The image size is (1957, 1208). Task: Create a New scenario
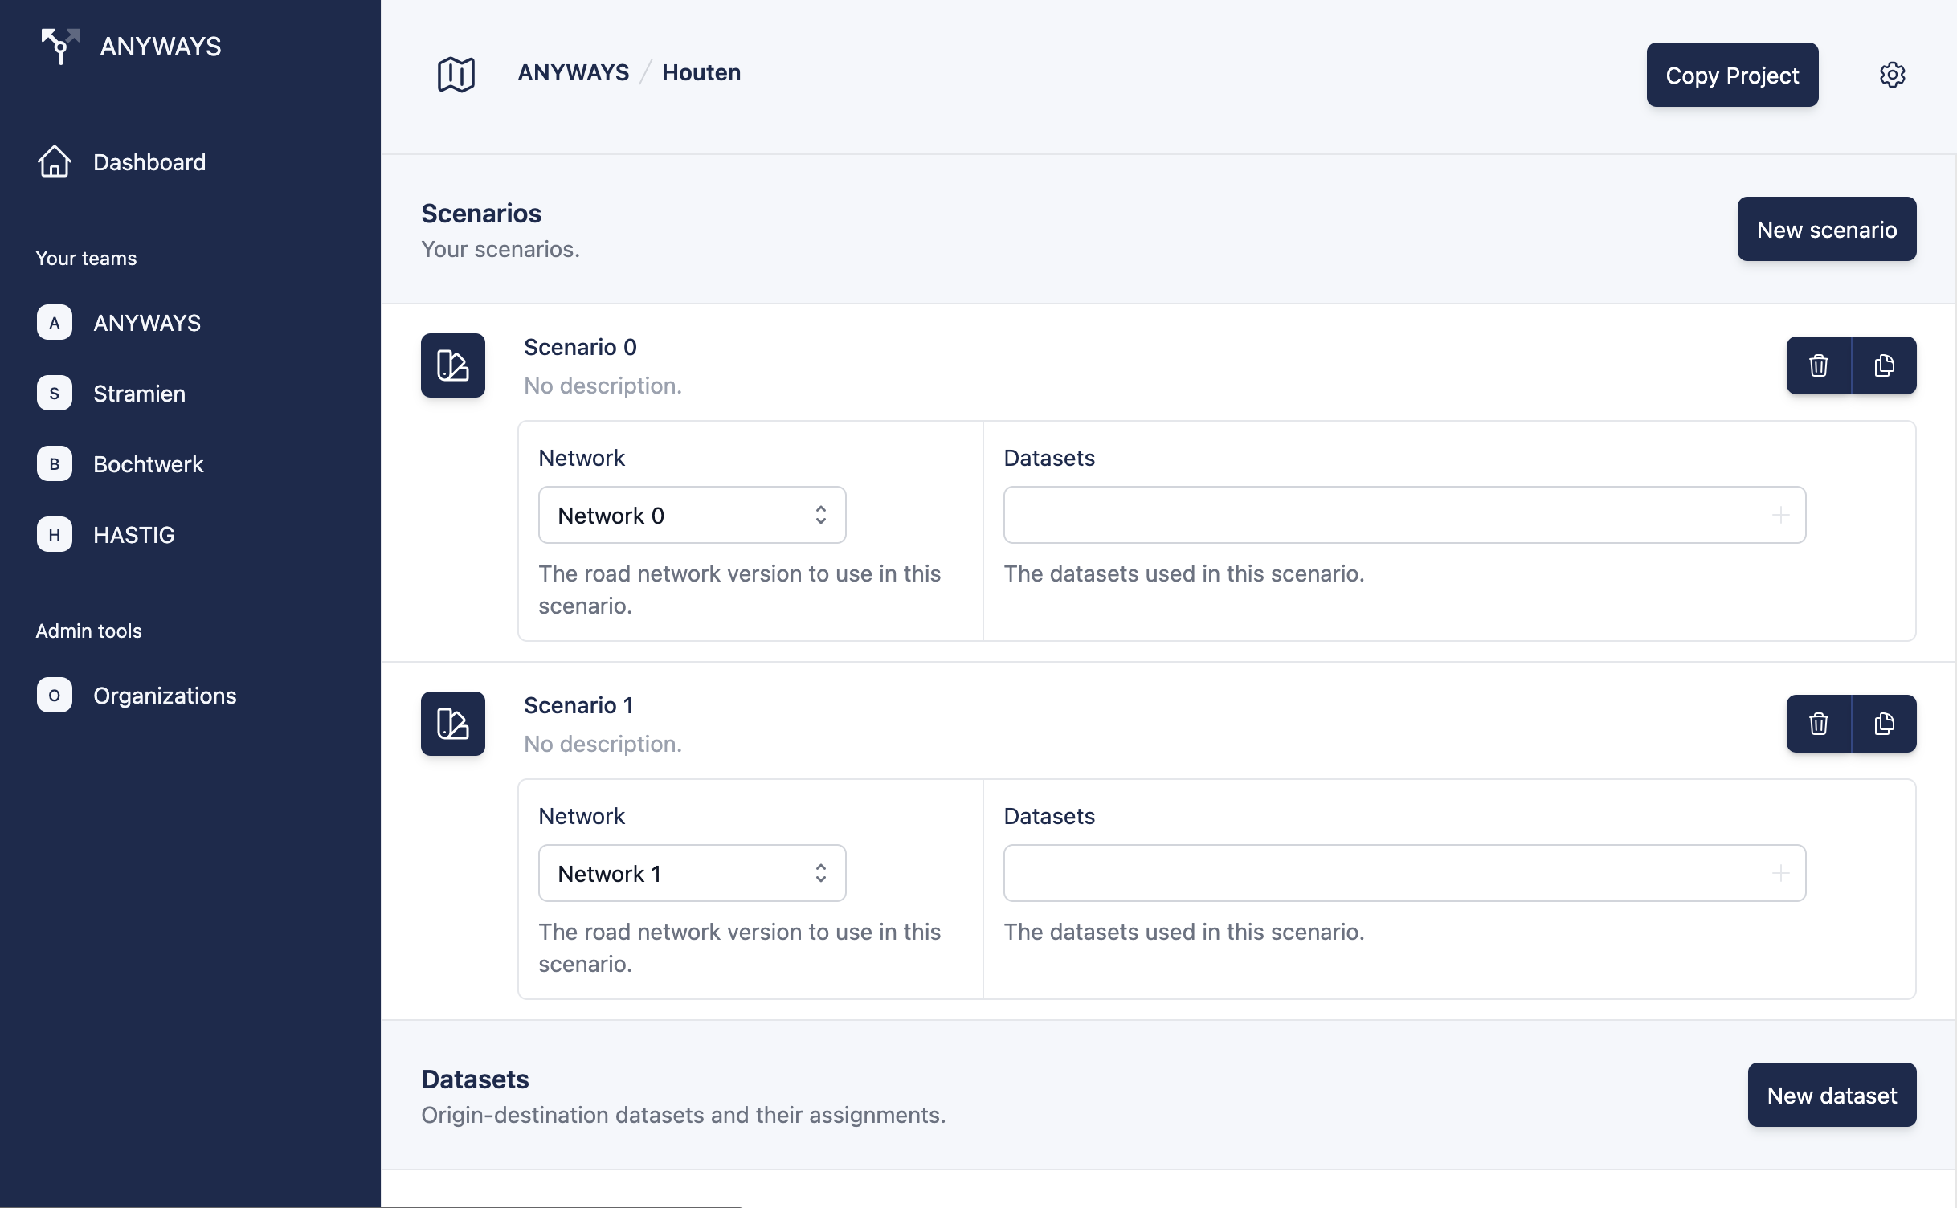coord(1826,229)
